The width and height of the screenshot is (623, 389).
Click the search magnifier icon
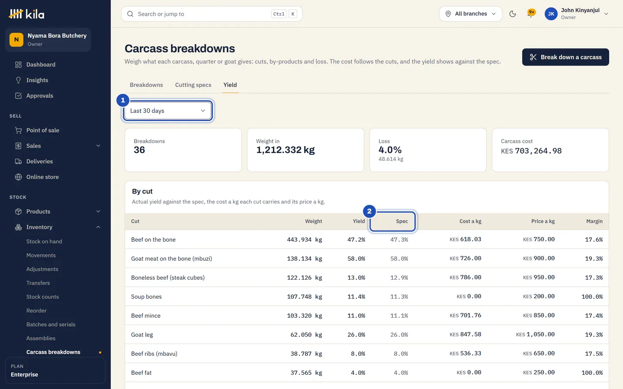tap(130, 14)
